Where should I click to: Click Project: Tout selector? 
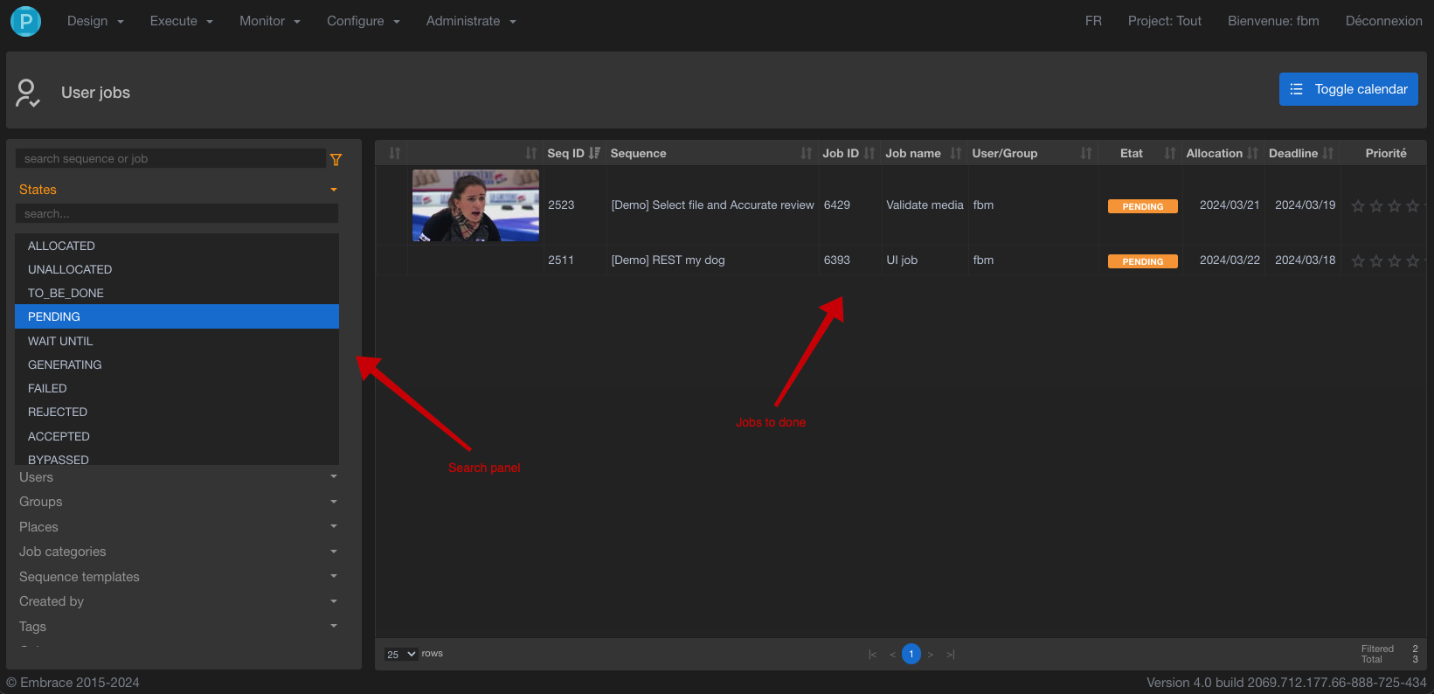(1164, 21)
